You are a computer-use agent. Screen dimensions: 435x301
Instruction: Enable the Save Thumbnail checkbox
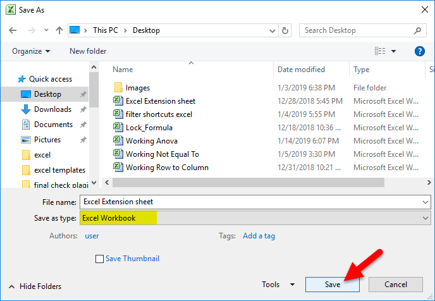(99, 259)
